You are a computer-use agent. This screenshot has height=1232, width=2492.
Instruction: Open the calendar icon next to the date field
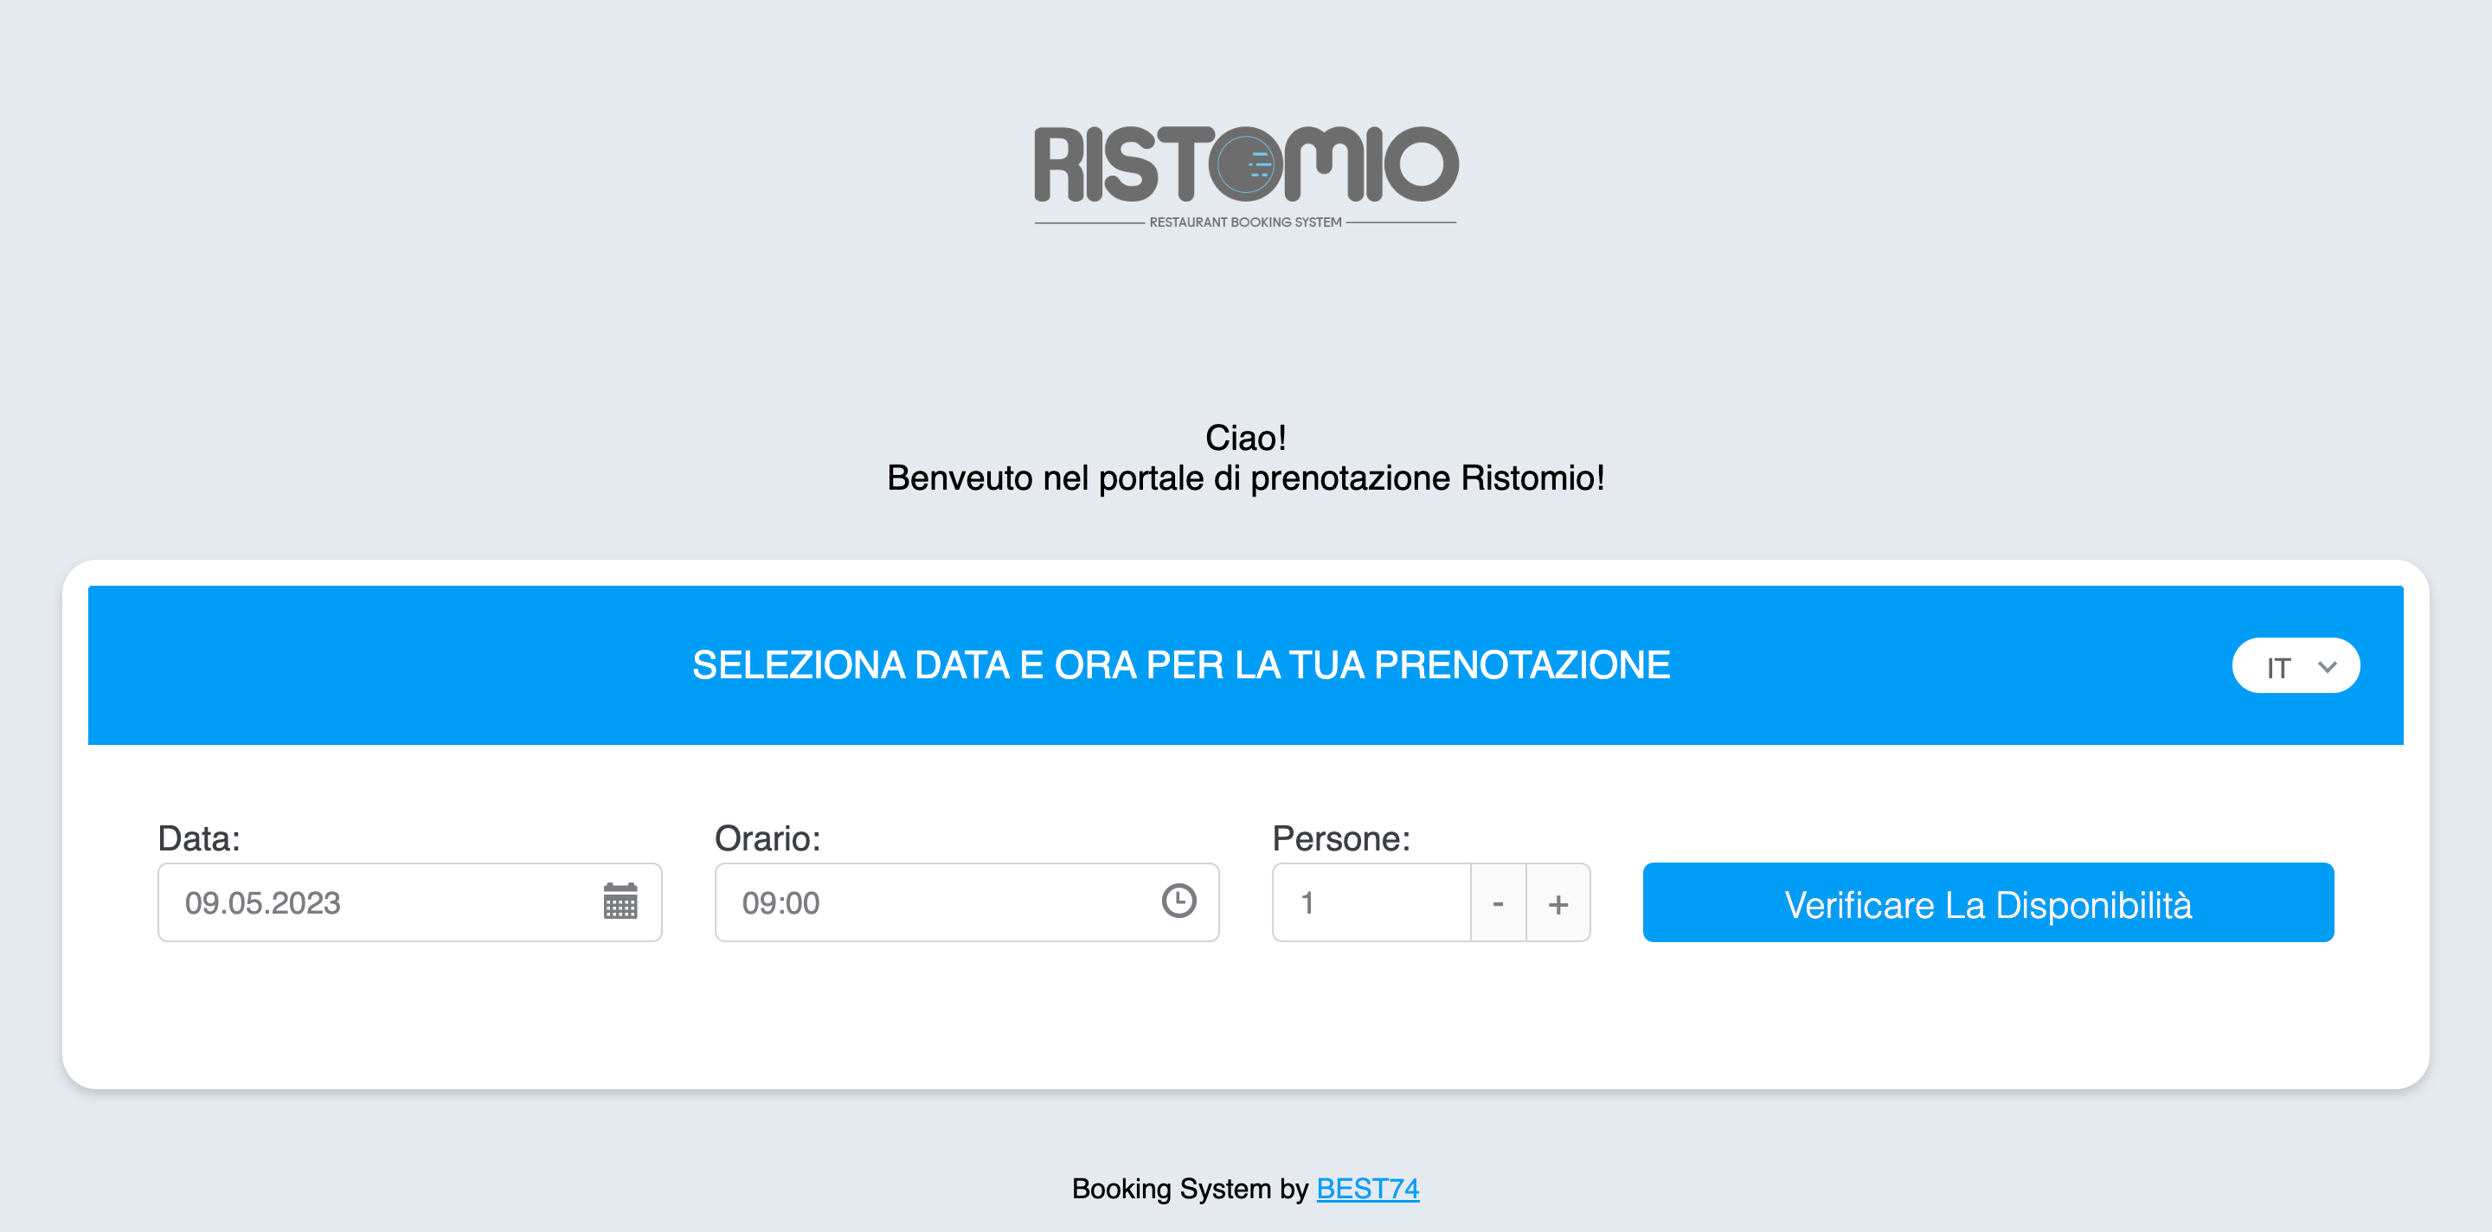pos(623,902)
